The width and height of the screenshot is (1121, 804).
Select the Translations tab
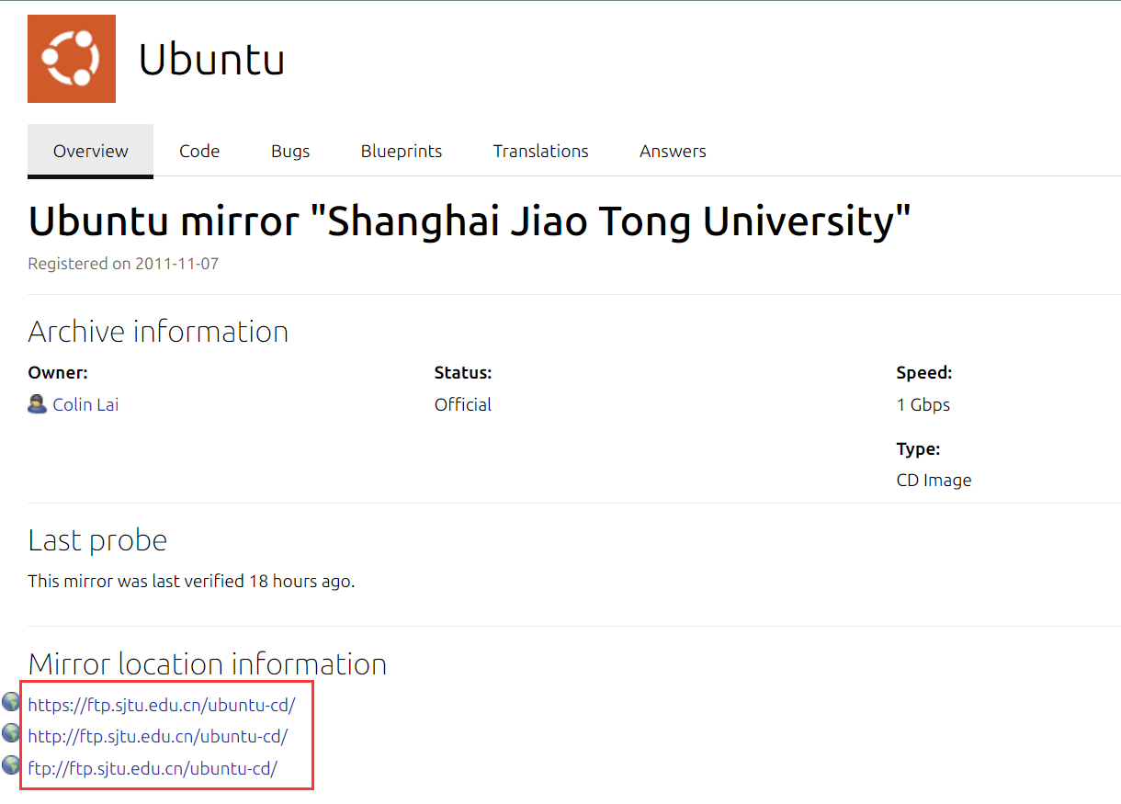coord(541,151)
